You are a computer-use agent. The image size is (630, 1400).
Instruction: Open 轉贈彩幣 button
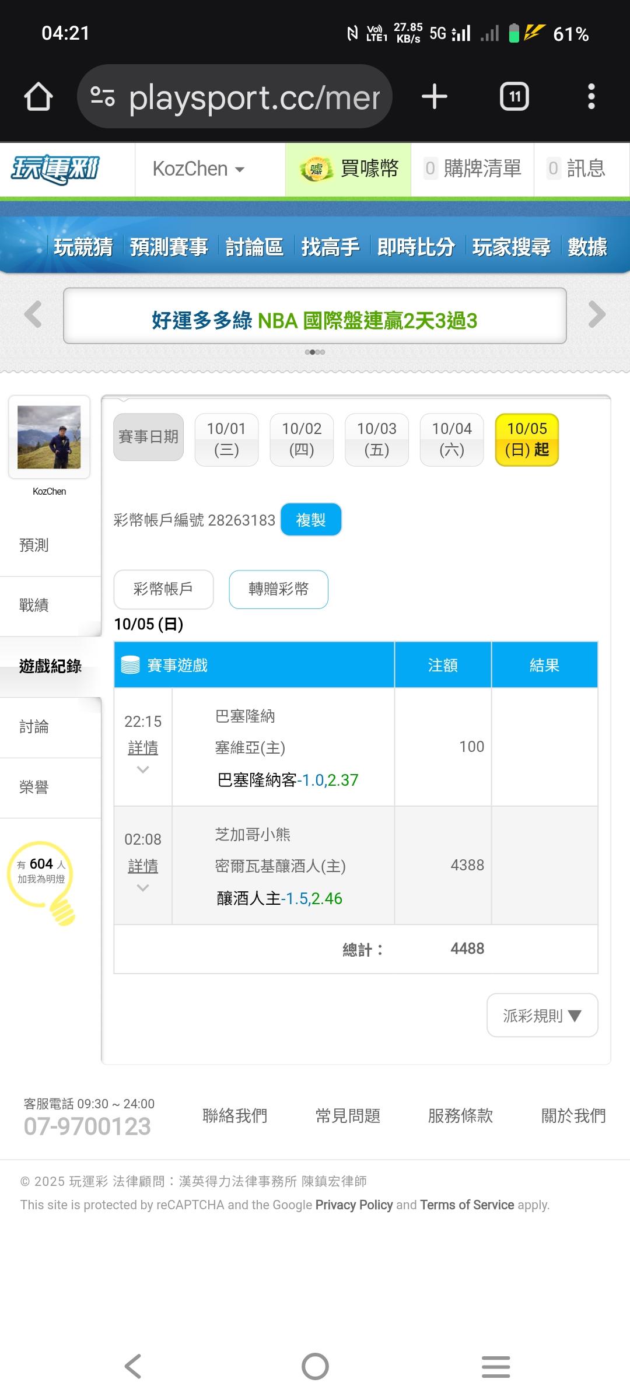(x=279, y=589)
